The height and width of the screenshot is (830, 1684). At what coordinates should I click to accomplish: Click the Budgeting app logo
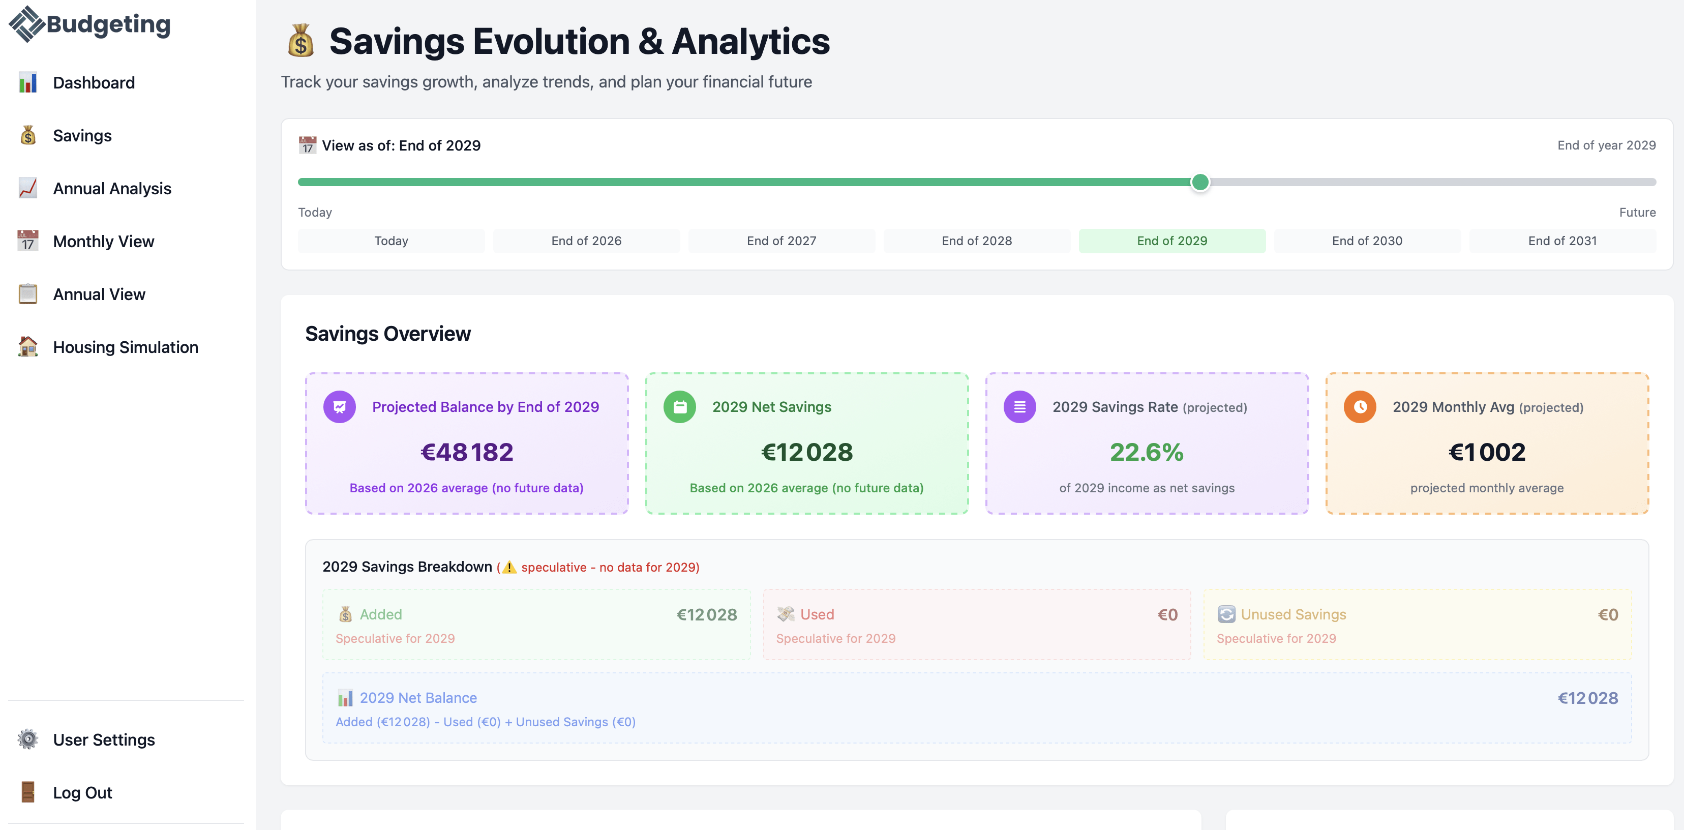point(89,25)
